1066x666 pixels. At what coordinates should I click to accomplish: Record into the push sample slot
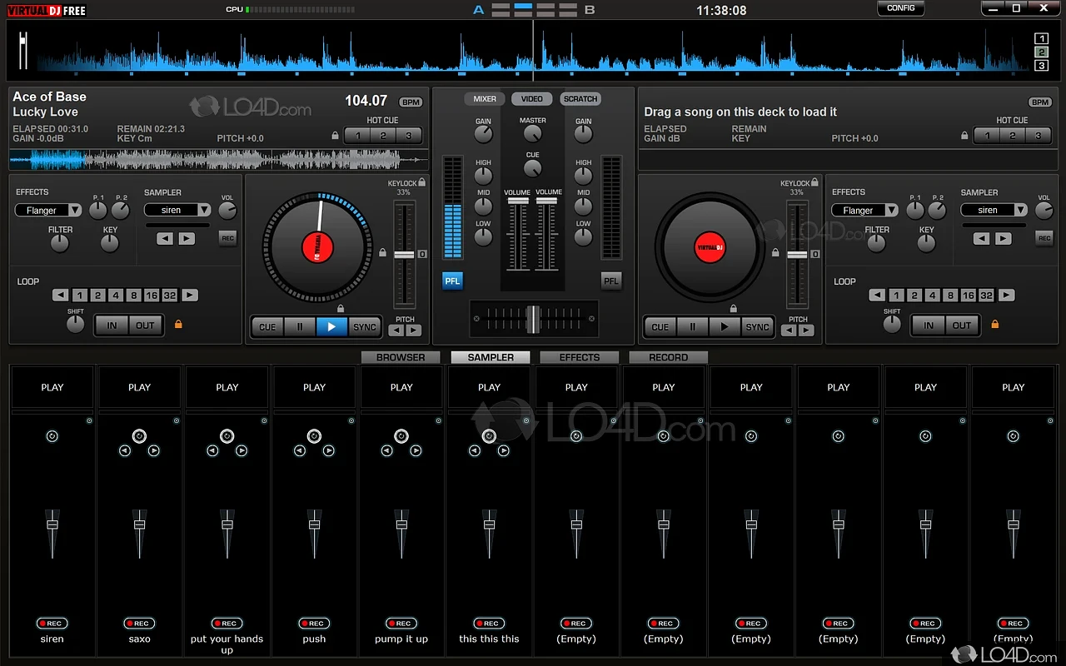(314, 624)
